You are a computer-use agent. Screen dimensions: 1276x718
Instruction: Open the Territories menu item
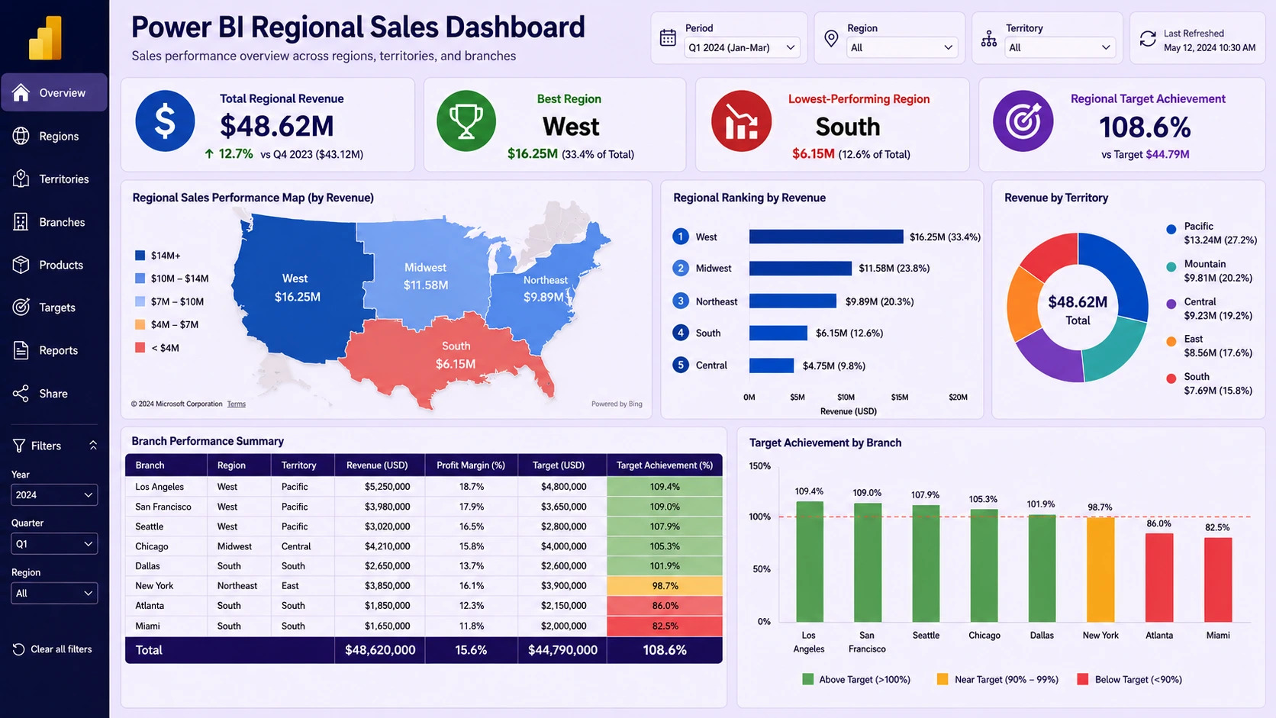(x=54, y=179)
